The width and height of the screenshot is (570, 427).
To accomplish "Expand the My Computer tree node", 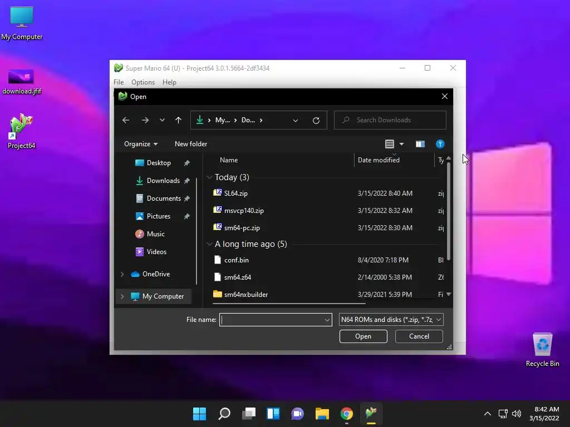I will [x=122, y=297].
